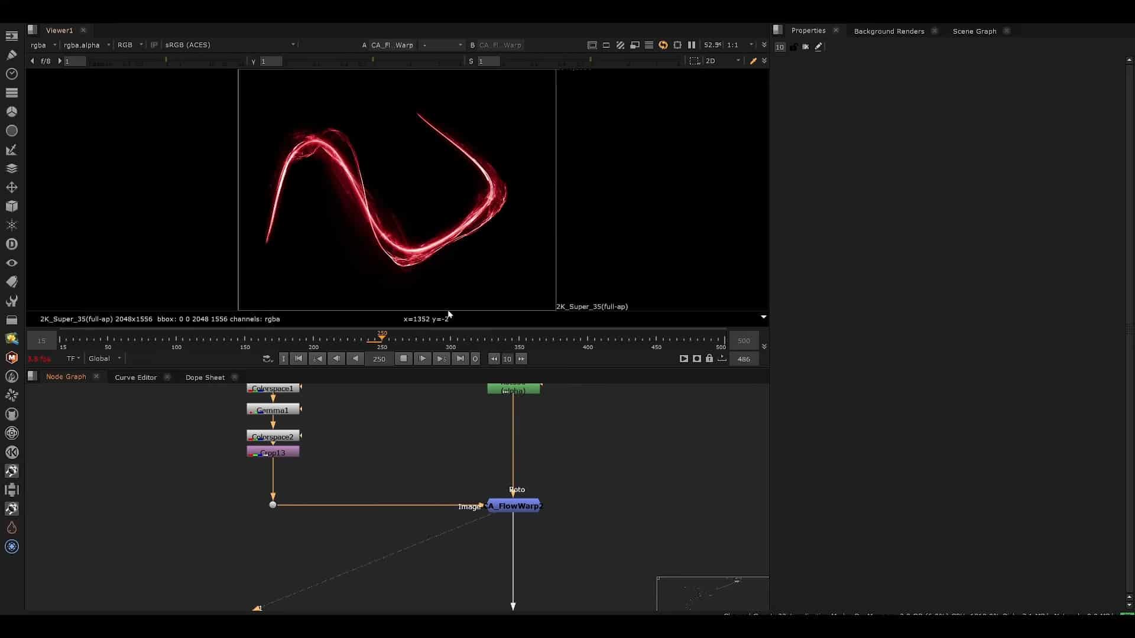Open the Time tools menu (clock icon)
This screenshot has width=1135, height=638.
[12, 74]
